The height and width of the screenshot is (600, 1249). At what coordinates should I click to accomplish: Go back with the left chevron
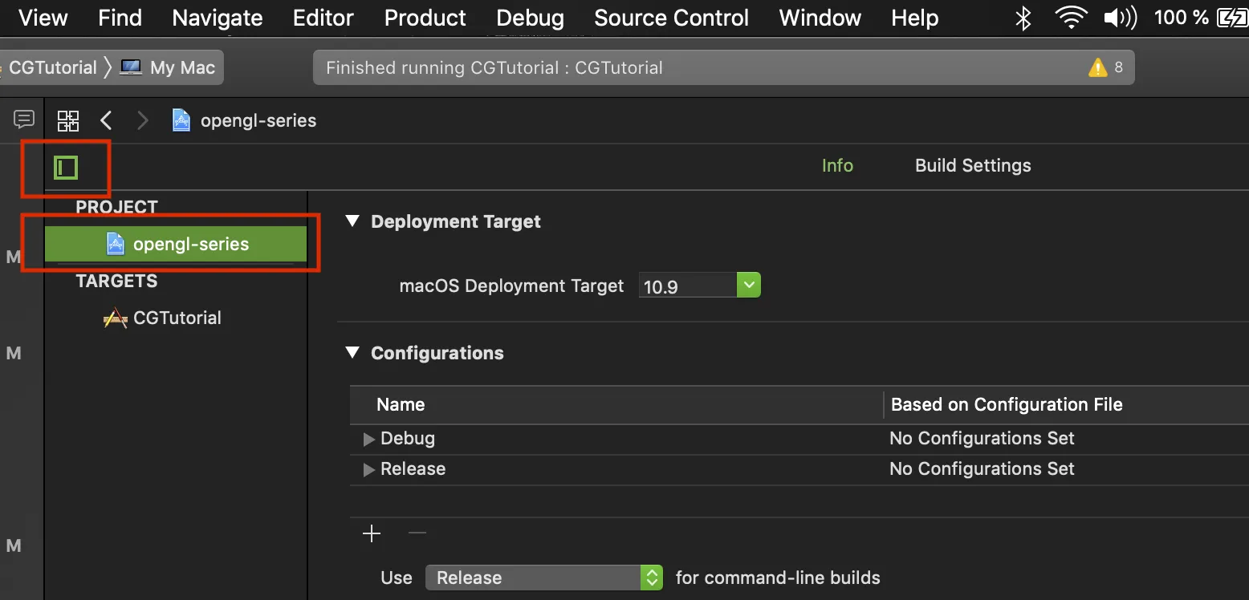point(106,121)
